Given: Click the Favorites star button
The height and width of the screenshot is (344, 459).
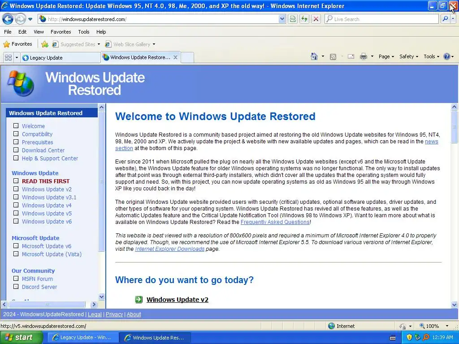Looking at the screenshot, I should pos(17,44).
